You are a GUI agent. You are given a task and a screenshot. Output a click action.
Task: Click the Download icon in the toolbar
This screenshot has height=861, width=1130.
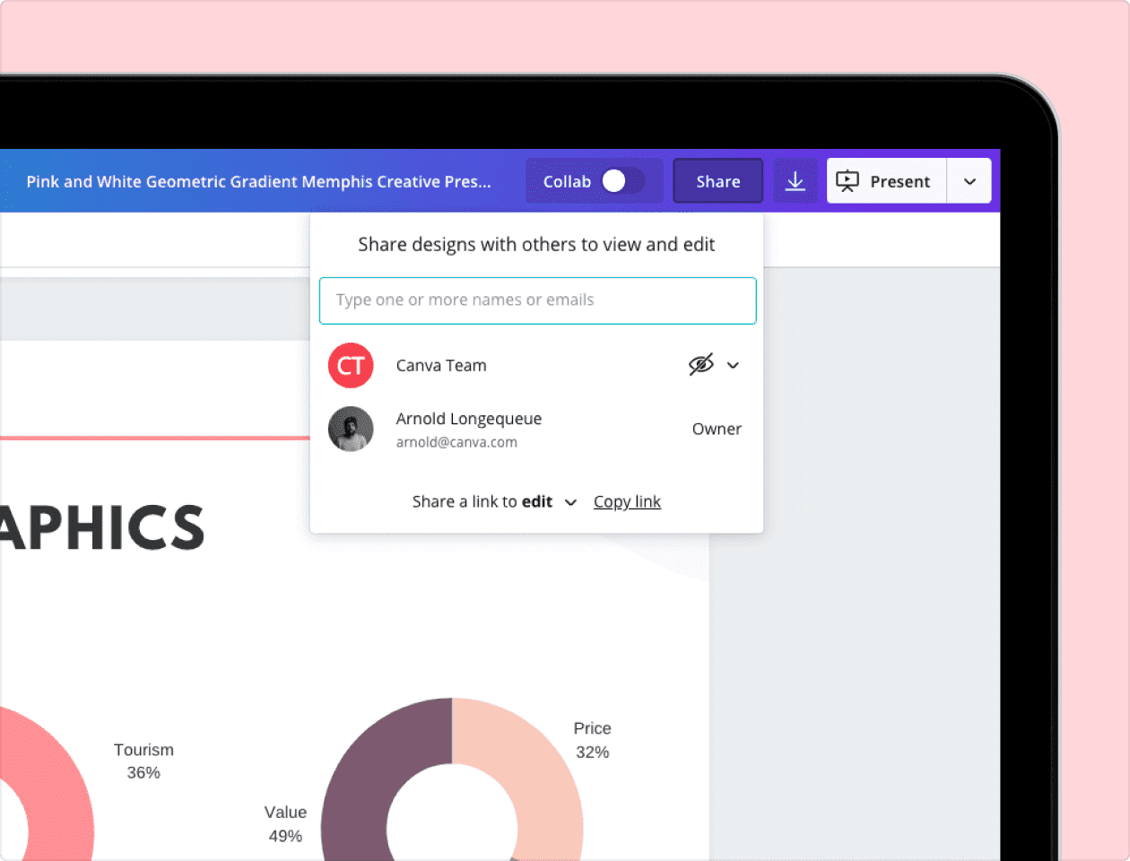(795, 180)
